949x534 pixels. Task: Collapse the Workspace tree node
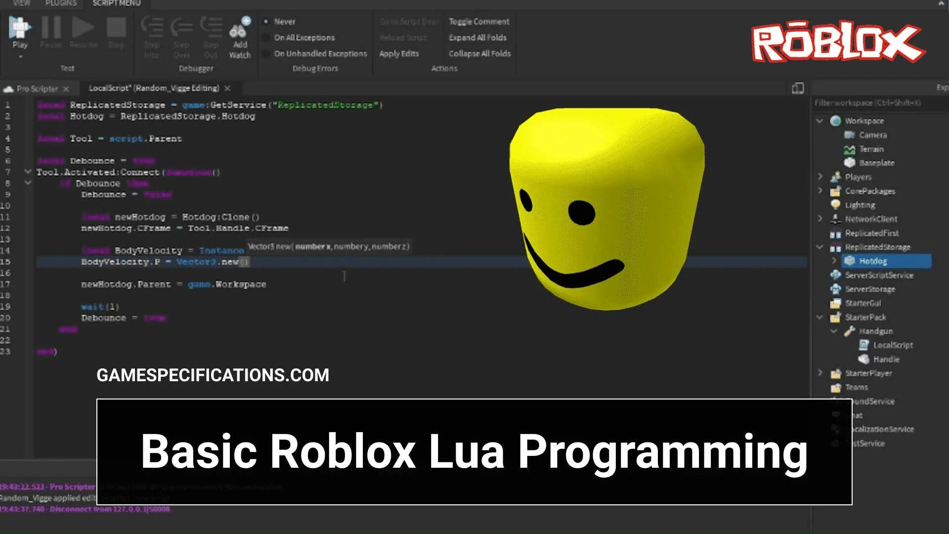tap(820, 121)
